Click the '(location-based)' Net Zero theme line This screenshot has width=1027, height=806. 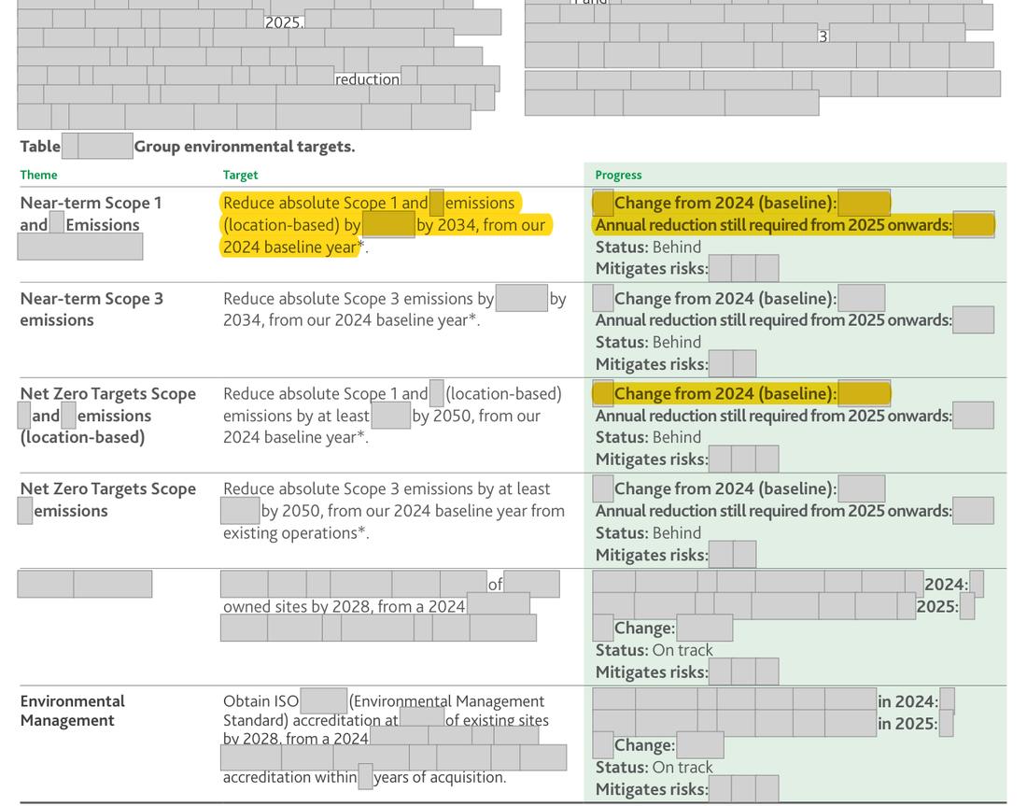[82, 437]
